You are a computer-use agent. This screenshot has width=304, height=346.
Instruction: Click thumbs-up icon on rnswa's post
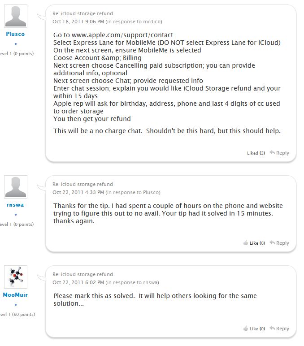coord(246,243)
